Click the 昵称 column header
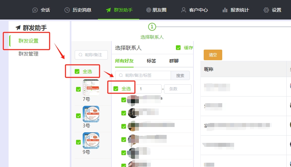Viewport: 291px width, 167px height. click(209, 69)
